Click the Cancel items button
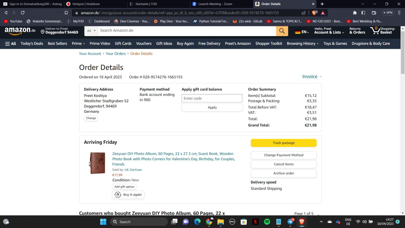The width and height of the screenshot is (405, 228). [x=283, y=164]
